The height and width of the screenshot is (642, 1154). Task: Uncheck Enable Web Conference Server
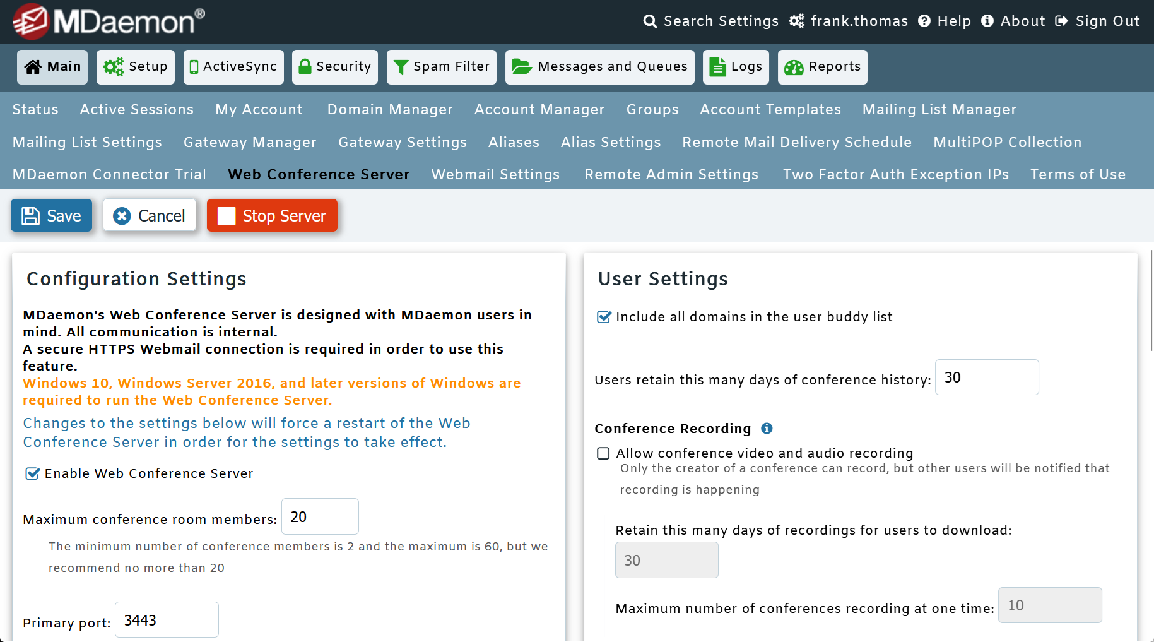pos(32,473)
